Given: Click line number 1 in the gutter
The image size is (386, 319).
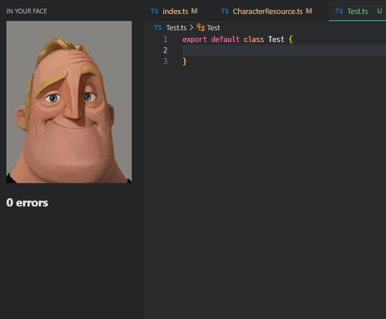Looking at the screenshot, I should click(165, 40).
